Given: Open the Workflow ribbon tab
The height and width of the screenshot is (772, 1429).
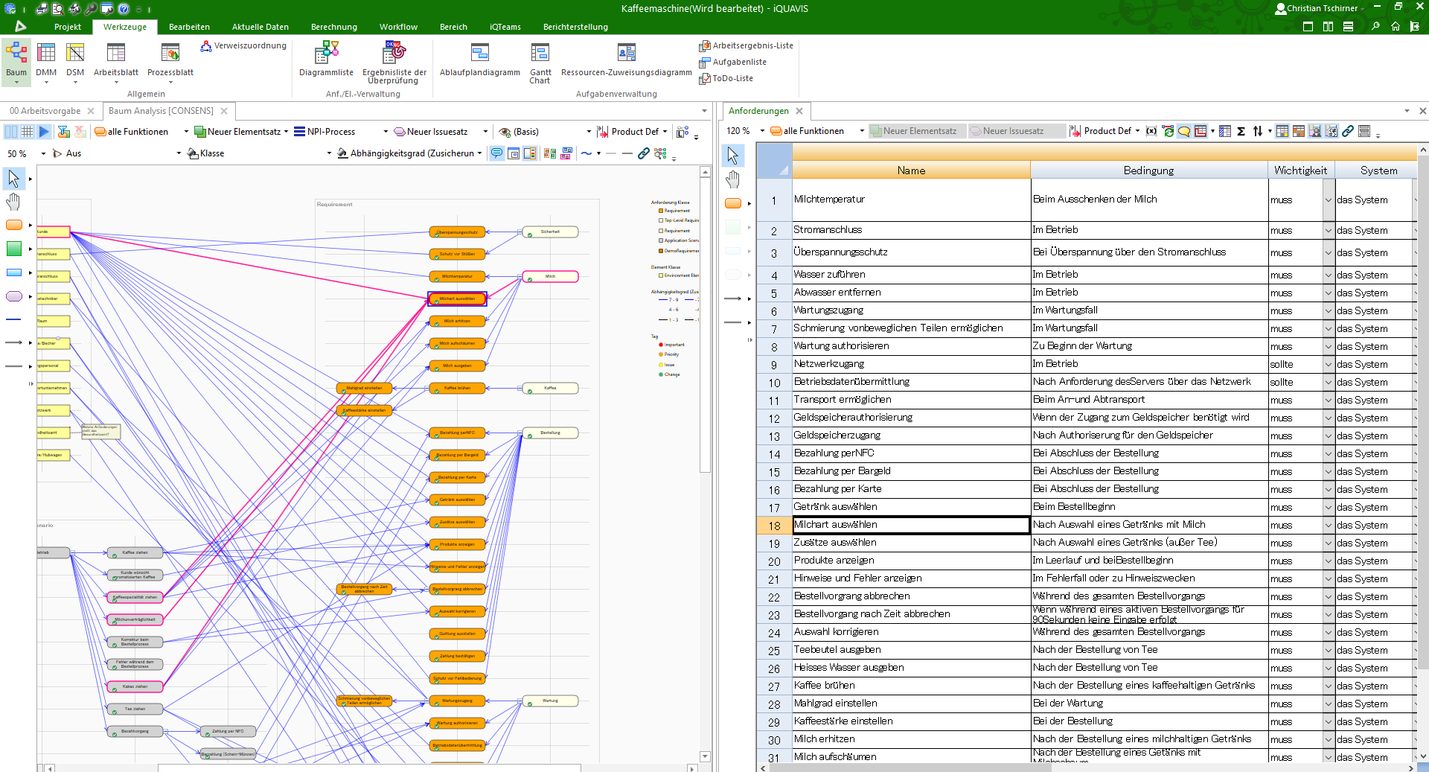Looking at the screenshot, I should pos(398,27).
